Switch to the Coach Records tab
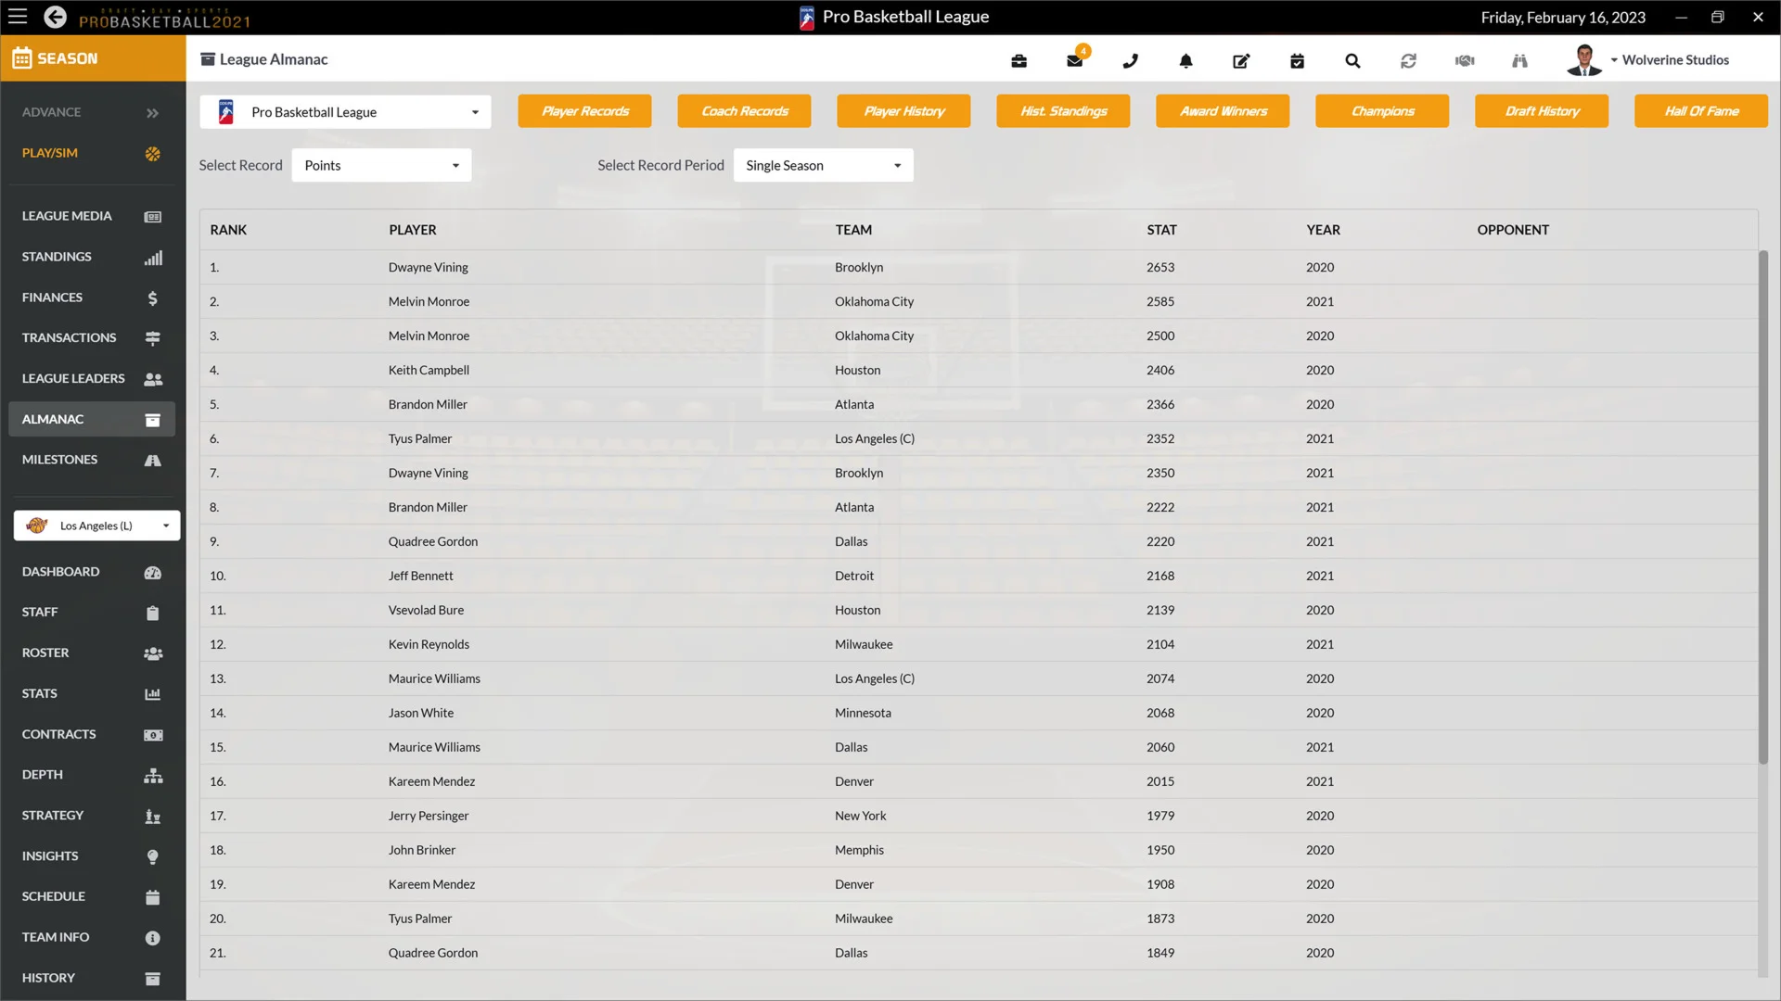Screen dimensions: 1781x1001 tap(744, 111)
